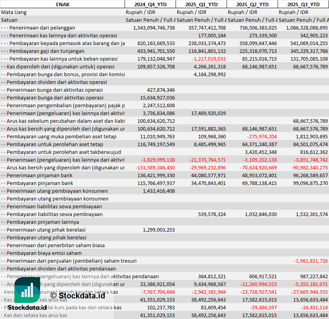
Task: Select value 4,164,298,992
Action: pyautogui.click(x=210, y=74)
